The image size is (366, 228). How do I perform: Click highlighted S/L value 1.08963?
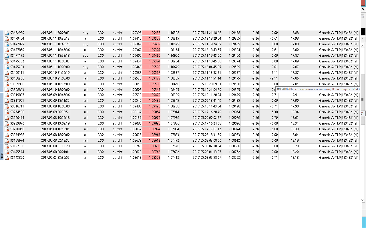tap(154, 135)
